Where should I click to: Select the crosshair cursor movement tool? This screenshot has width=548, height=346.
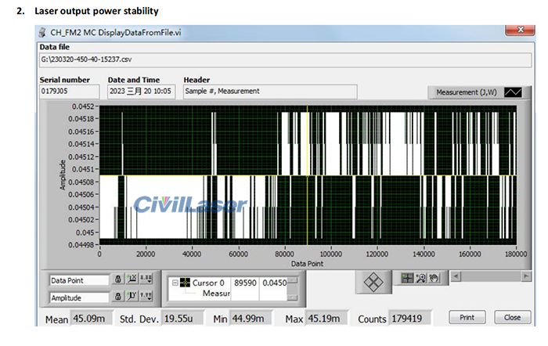tap(406, 277)
